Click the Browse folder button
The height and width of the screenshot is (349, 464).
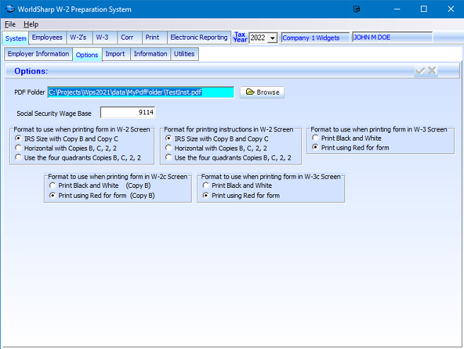[x=262, y=92]
